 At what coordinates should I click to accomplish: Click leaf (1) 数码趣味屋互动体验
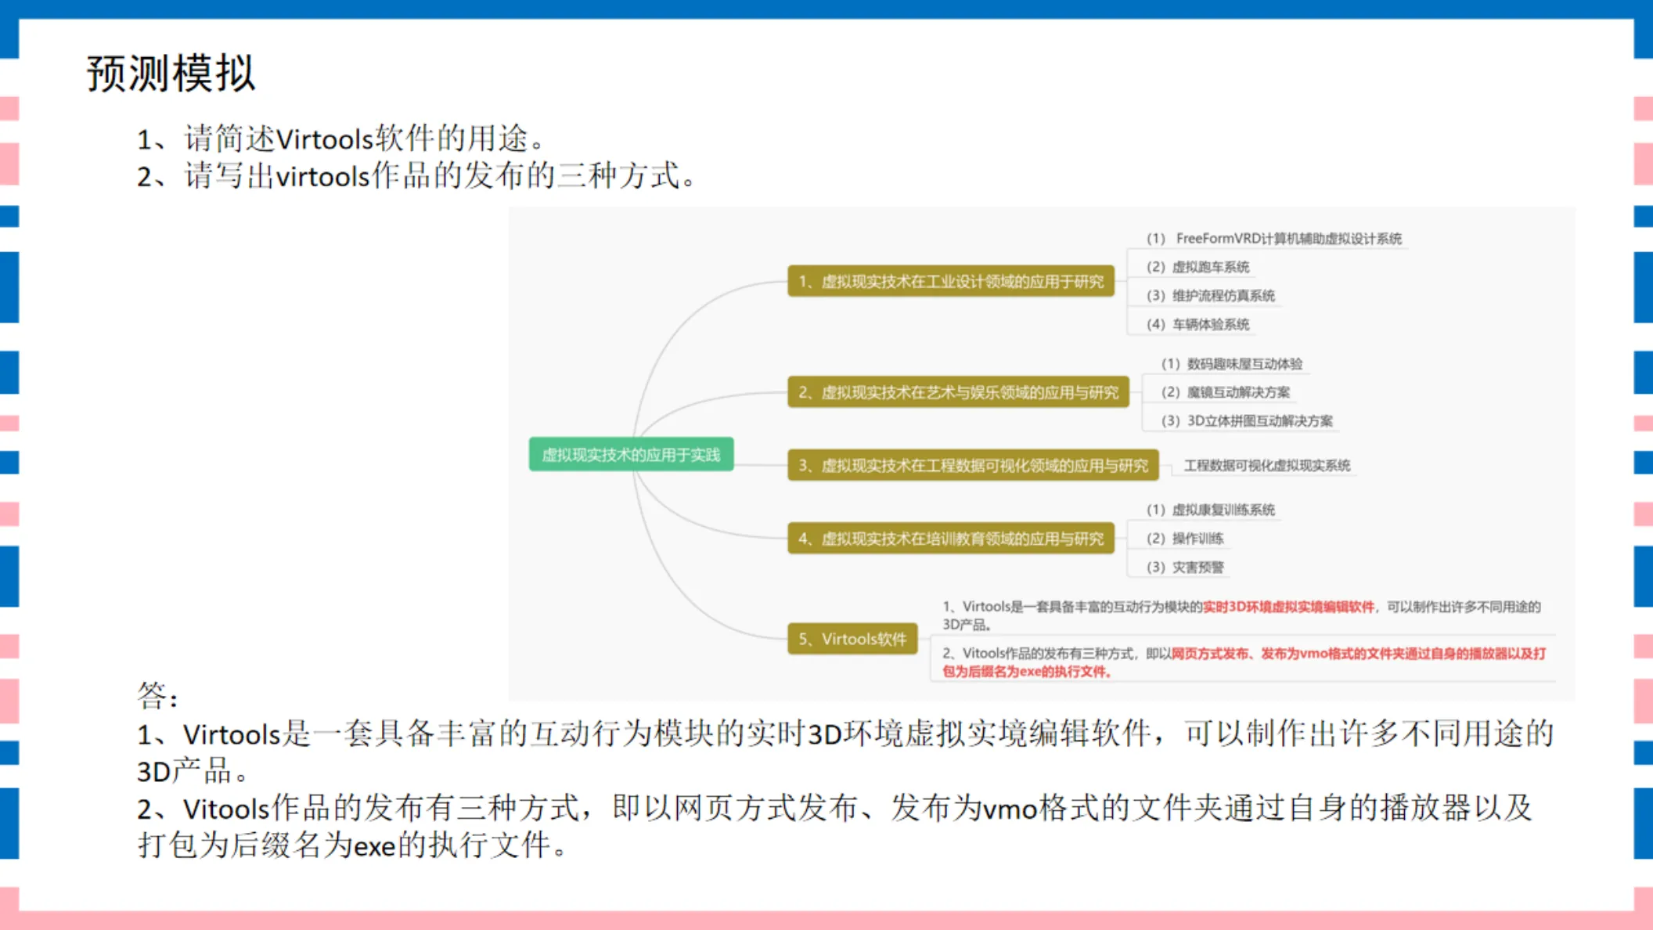point(1232,363)
